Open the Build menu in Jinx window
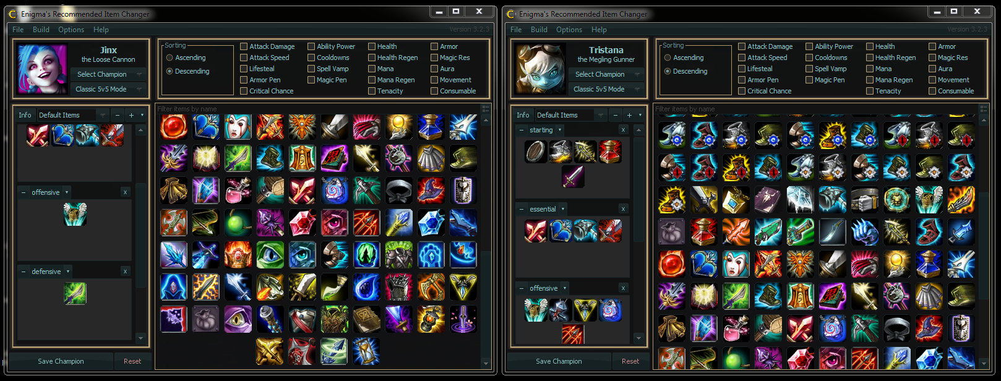This screenshot has width=1001, height=381. pos(41,30)
